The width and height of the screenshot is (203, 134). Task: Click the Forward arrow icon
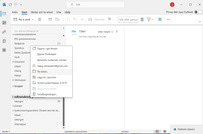[82, 19]
